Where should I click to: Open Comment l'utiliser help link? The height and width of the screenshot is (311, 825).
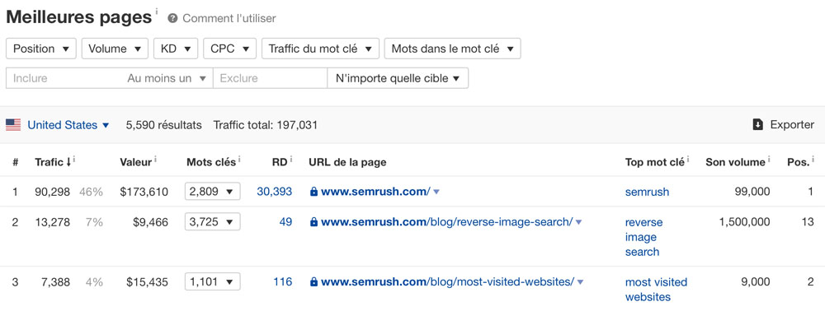coord(229,18)
